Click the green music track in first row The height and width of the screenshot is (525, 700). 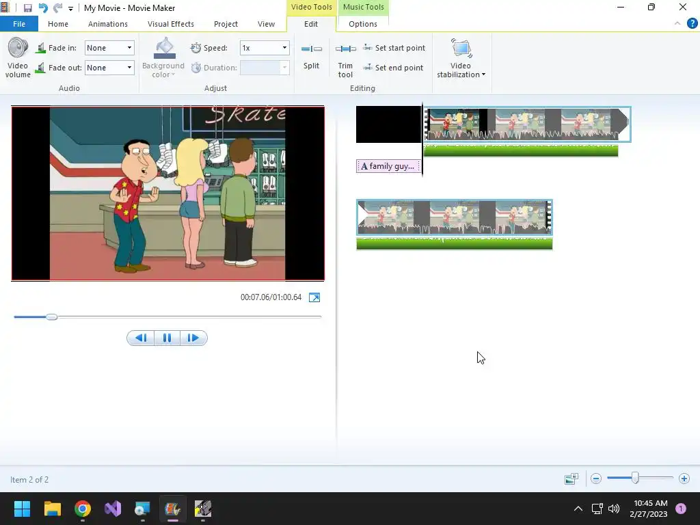tap(520, 151)
